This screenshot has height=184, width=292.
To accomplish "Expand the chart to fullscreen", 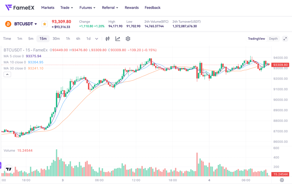I will pos(285,39).
